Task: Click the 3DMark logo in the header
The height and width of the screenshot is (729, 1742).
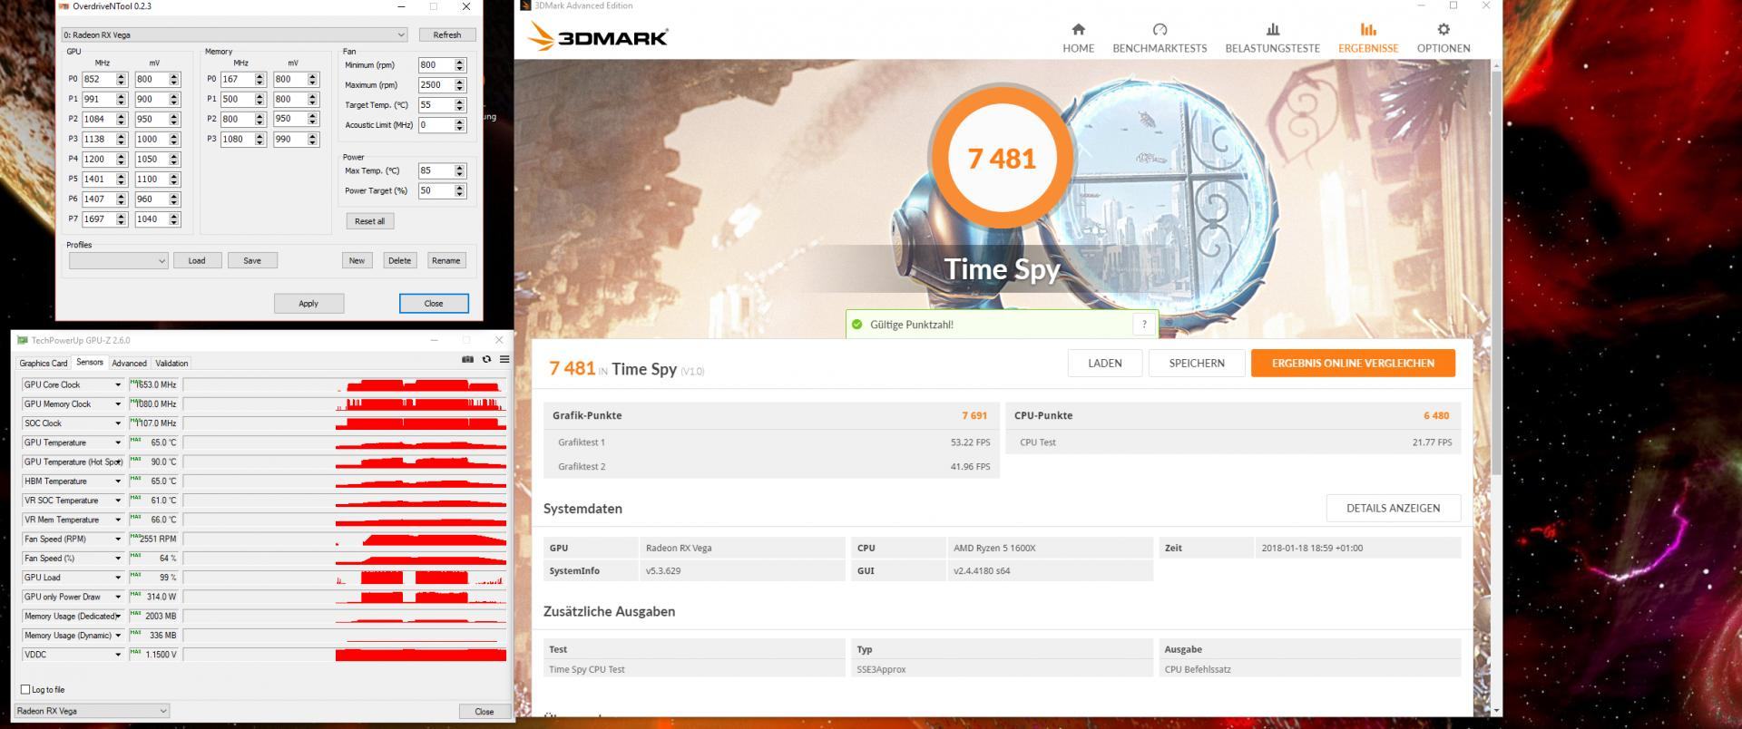Action: pos(597,37)
